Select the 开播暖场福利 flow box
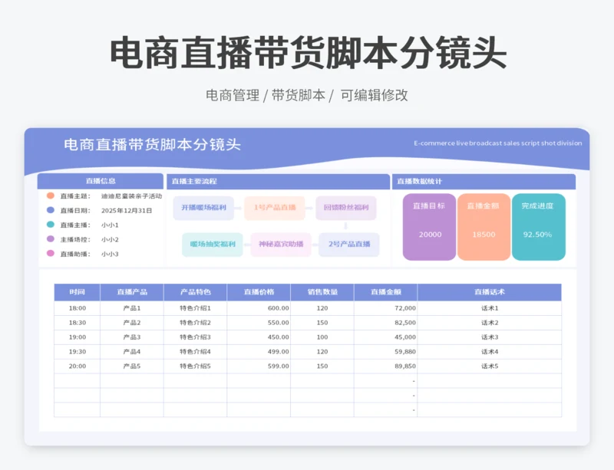The image size is (614, 470). (203, 208)
